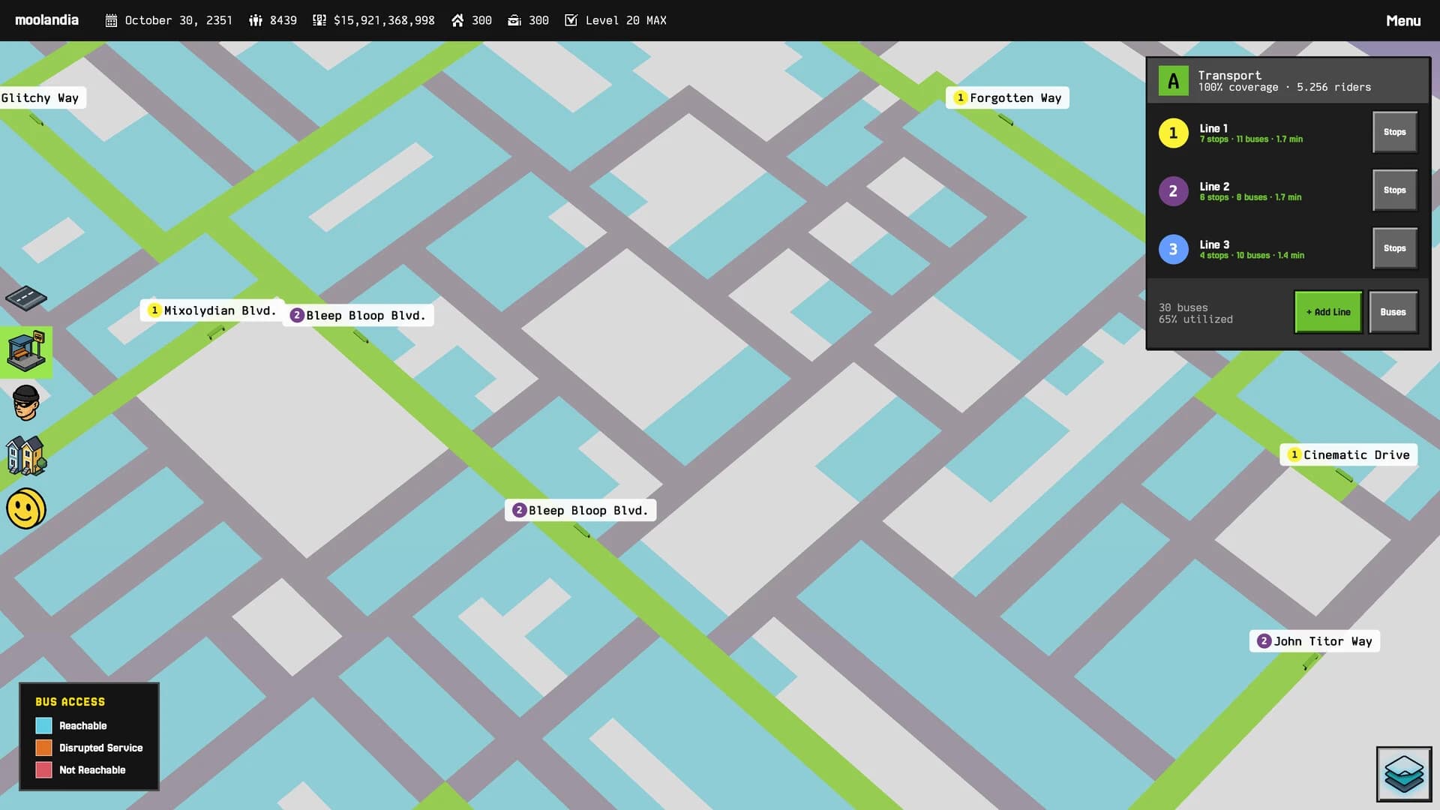The width and height of the screenshot is (1440, 810).
Task: Click the money icon beside the treasury balance
Action: tap(318, 20)
